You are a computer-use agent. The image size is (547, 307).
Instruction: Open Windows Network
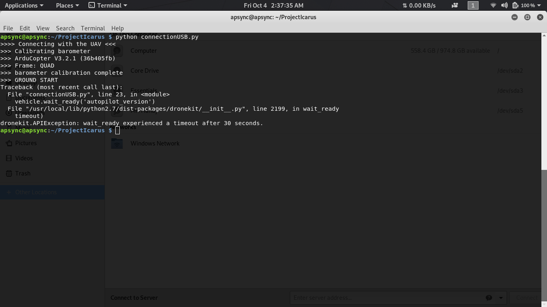tap(155, 143)
